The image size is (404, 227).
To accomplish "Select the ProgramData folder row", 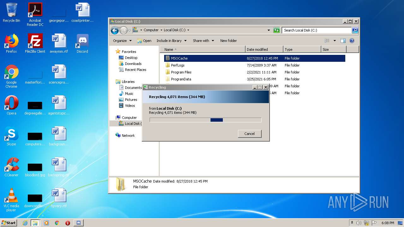I will (x=254, y=79).
